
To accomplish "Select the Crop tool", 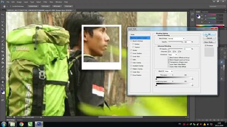I will click(3, 29).
